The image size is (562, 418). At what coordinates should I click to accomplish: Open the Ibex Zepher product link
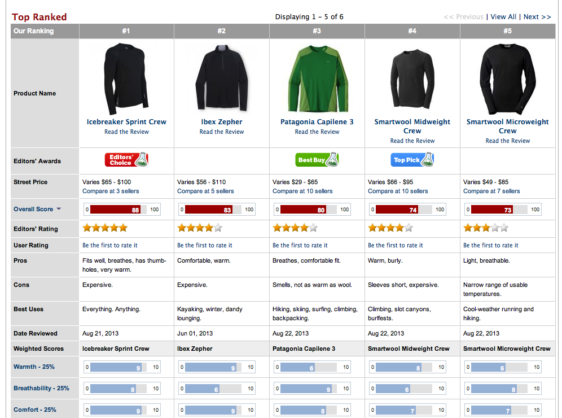click(222, 121)
